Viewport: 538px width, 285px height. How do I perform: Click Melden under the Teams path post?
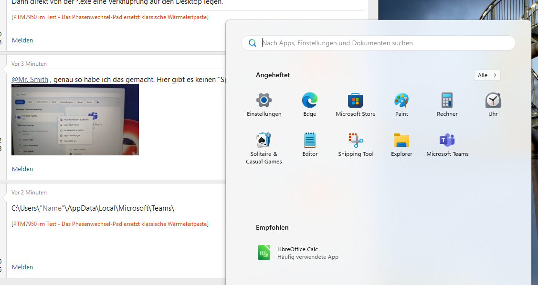click(22, 267)
